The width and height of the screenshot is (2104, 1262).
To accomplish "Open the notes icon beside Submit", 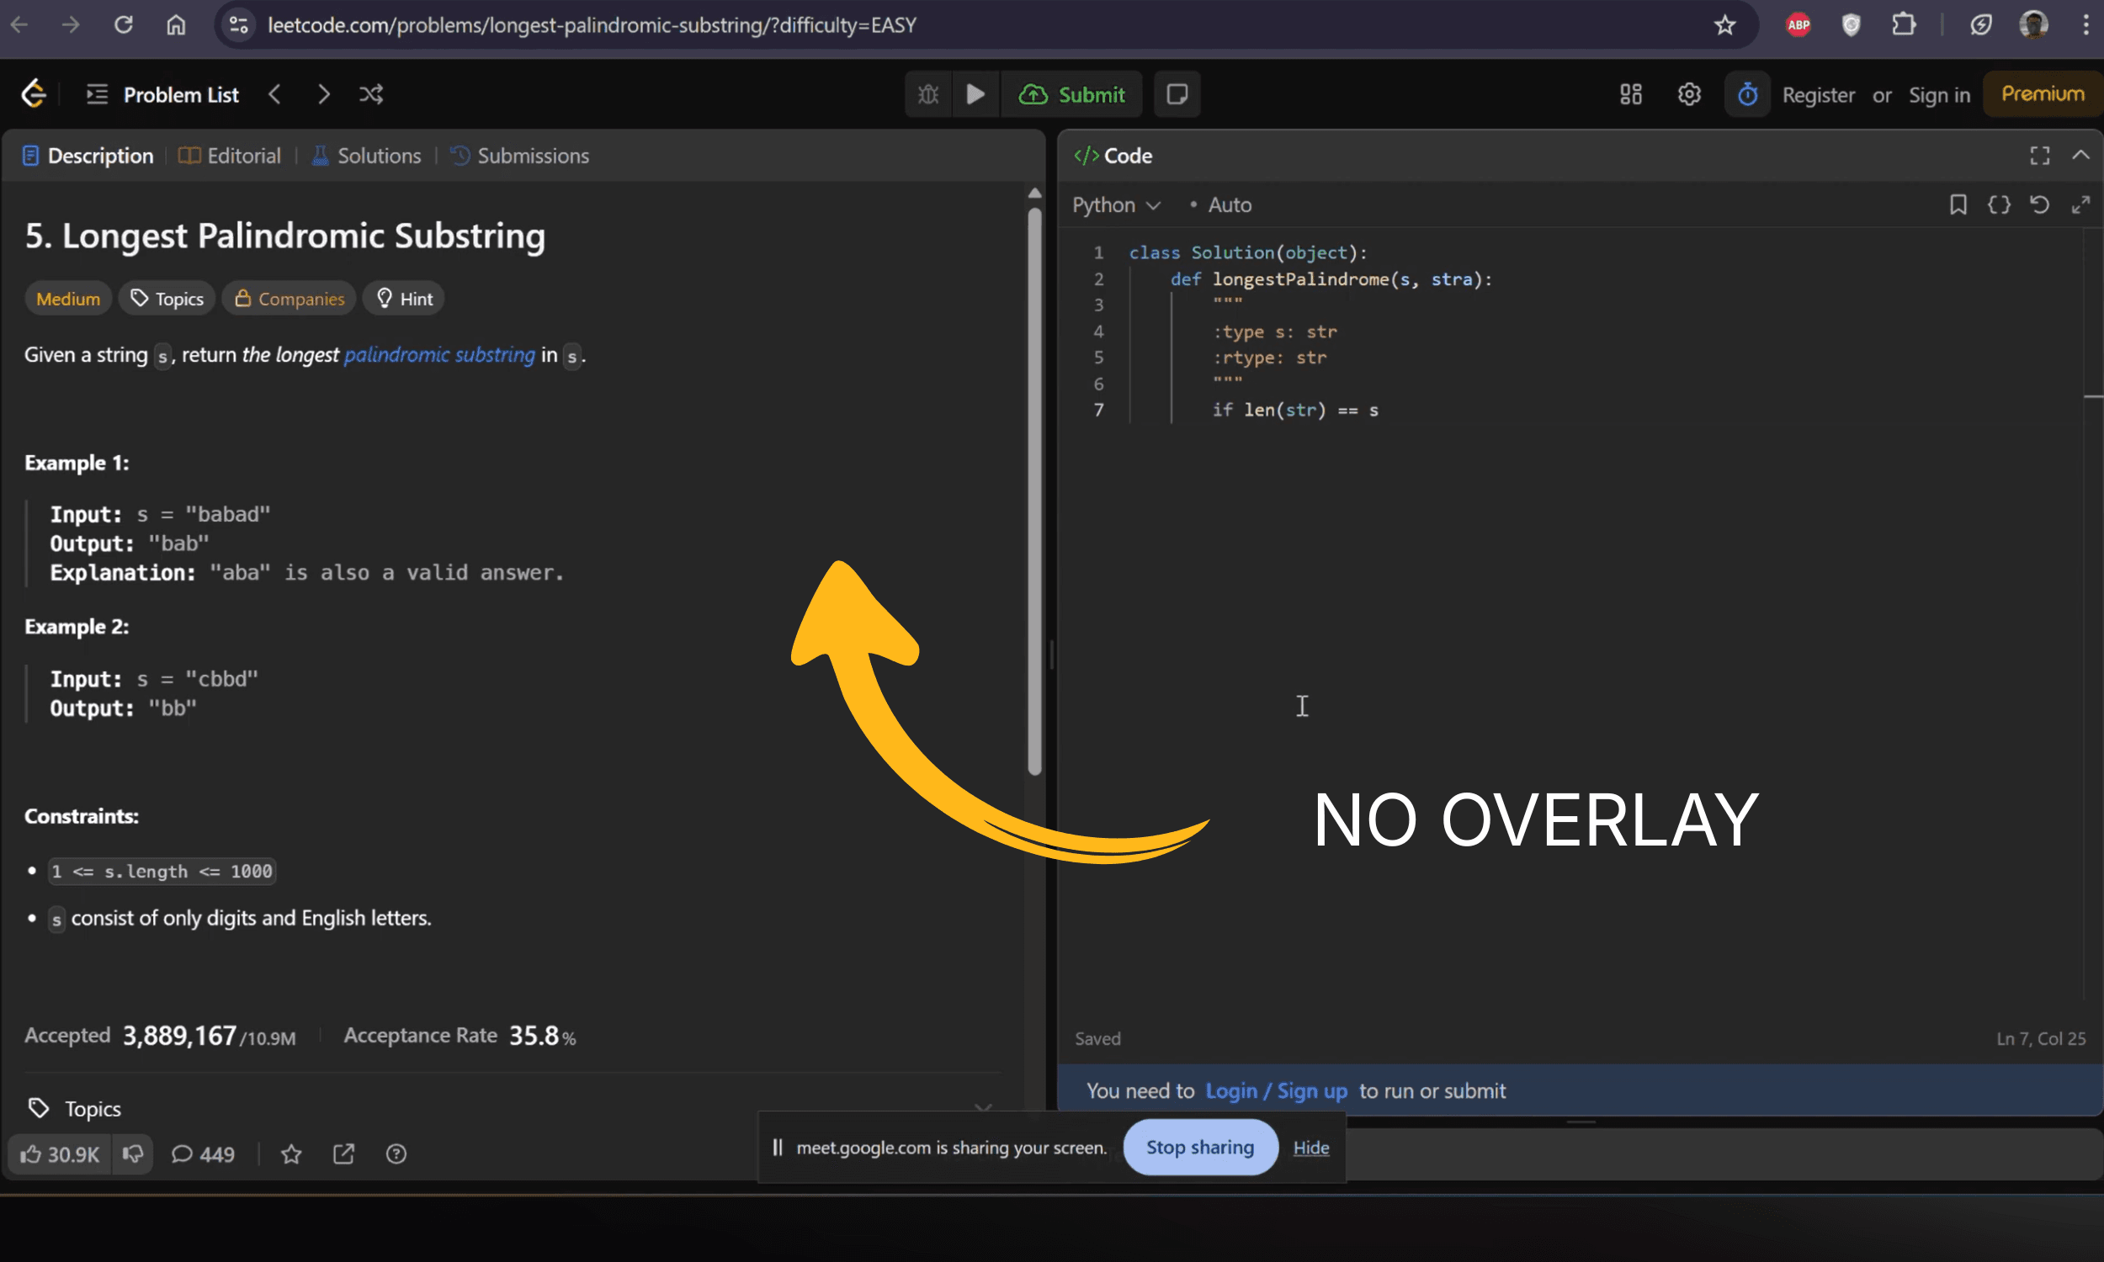I will coord(1177,94).
